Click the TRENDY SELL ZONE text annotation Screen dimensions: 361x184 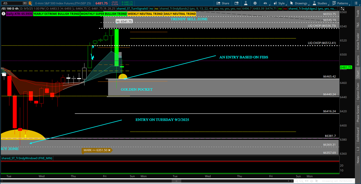189,19
